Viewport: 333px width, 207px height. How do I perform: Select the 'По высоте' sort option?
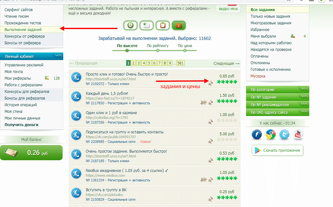click(127, 46)
